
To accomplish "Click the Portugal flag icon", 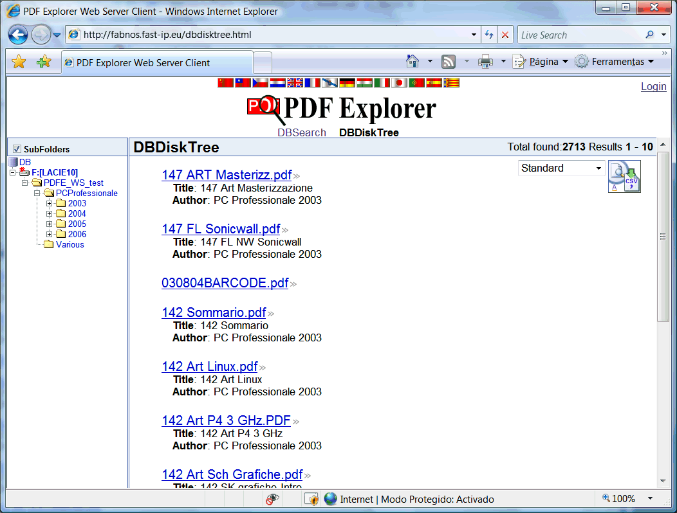I will pos(416,82).
